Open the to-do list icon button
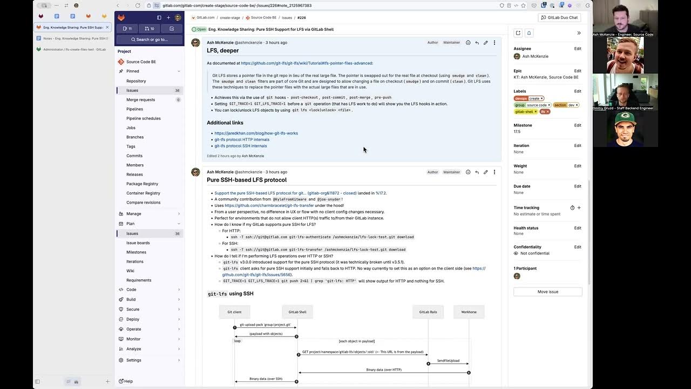The height and width of the screenshot is (389, 691). [x=172, y=29]
